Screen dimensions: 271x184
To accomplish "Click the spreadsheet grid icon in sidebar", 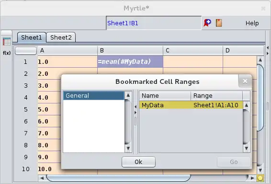I will 7,41.
